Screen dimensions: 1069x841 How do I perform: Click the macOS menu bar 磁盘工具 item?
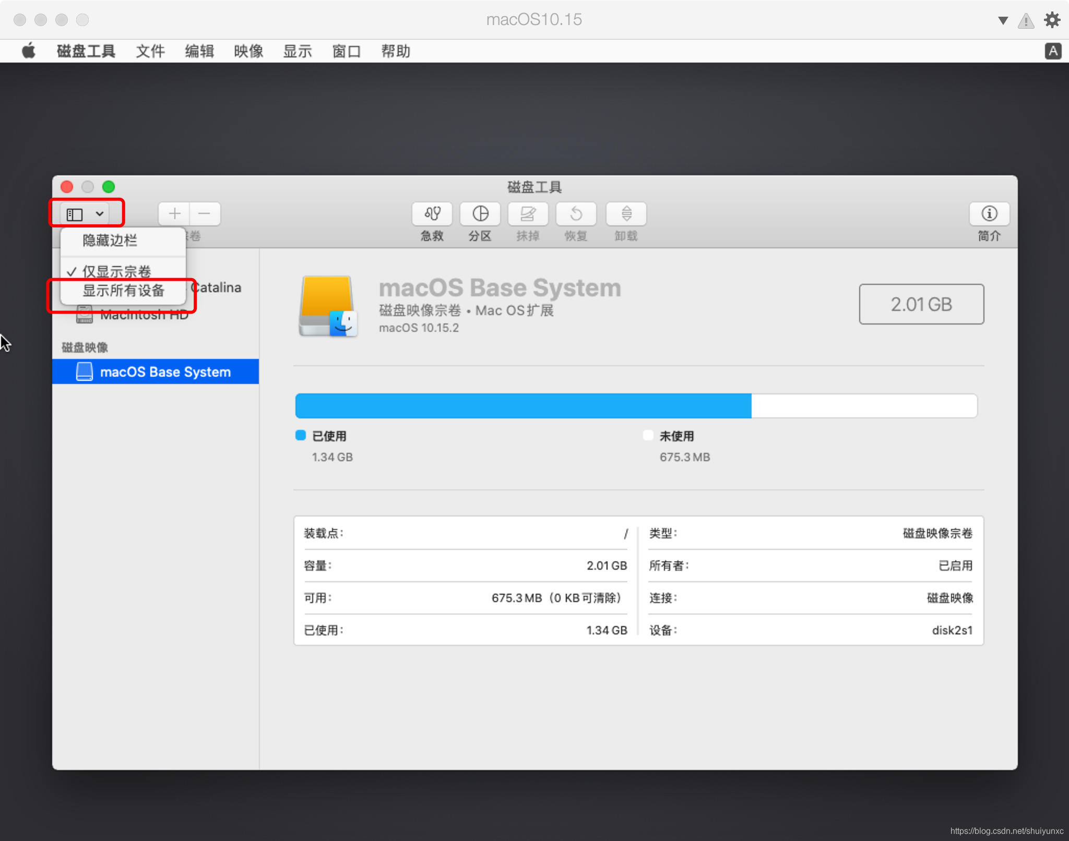pos(88,50)
